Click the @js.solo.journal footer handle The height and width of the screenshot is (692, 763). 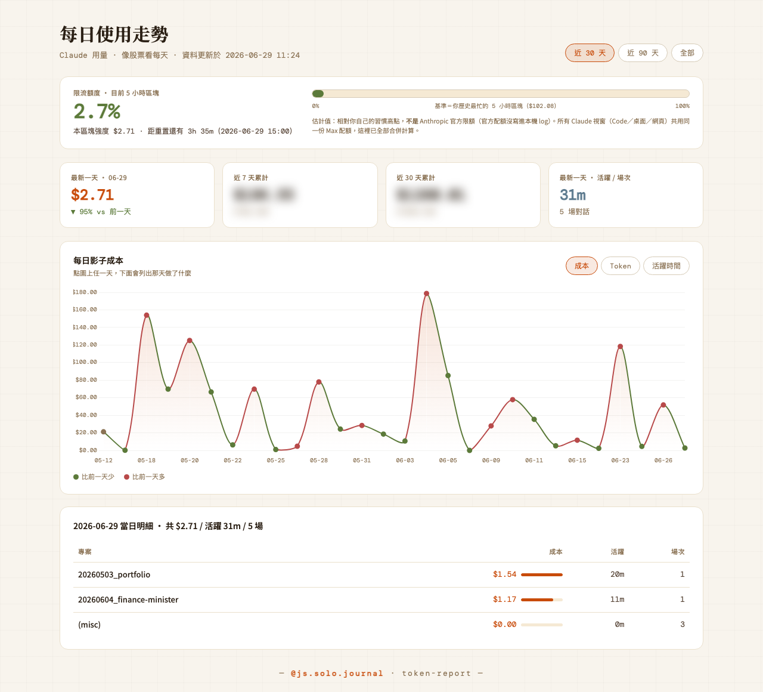click(x=337, y=674)
